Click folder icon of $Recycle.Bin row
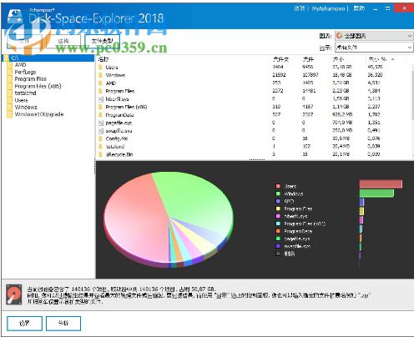The image size is (414, 337). [101, 154]
